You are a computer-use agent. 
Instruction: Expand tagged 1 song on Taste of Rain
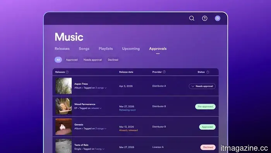coord(100,149)
